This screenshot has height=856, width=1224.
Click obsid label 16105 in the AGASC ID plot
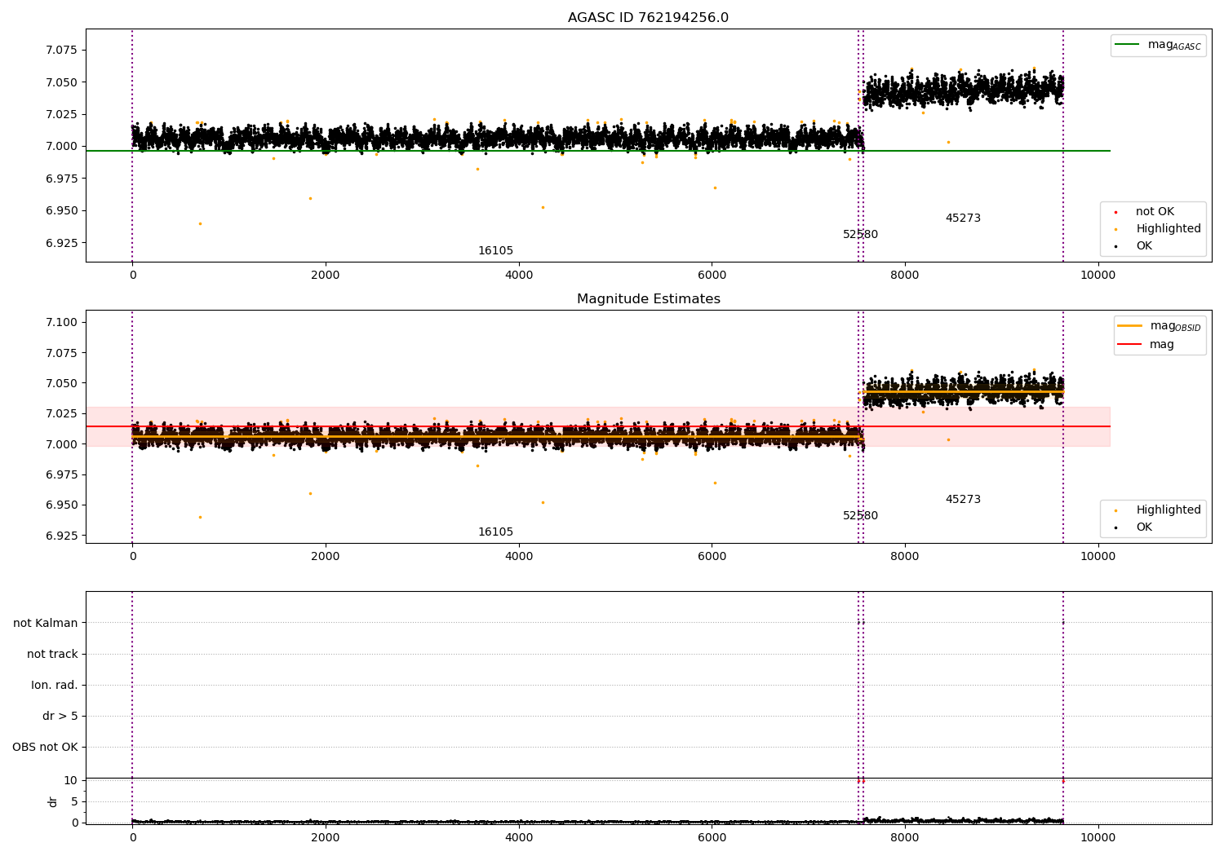[x=495, y=251]
